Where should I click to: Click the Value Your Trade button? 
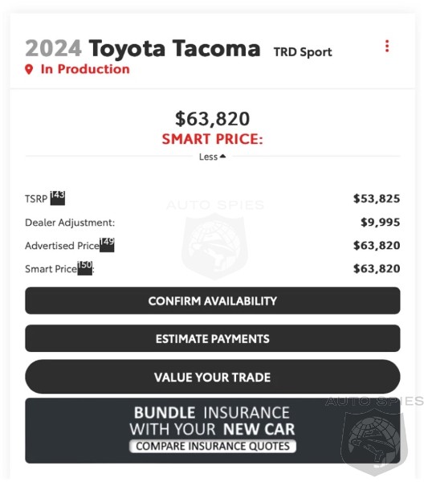(x=213, y=377)
